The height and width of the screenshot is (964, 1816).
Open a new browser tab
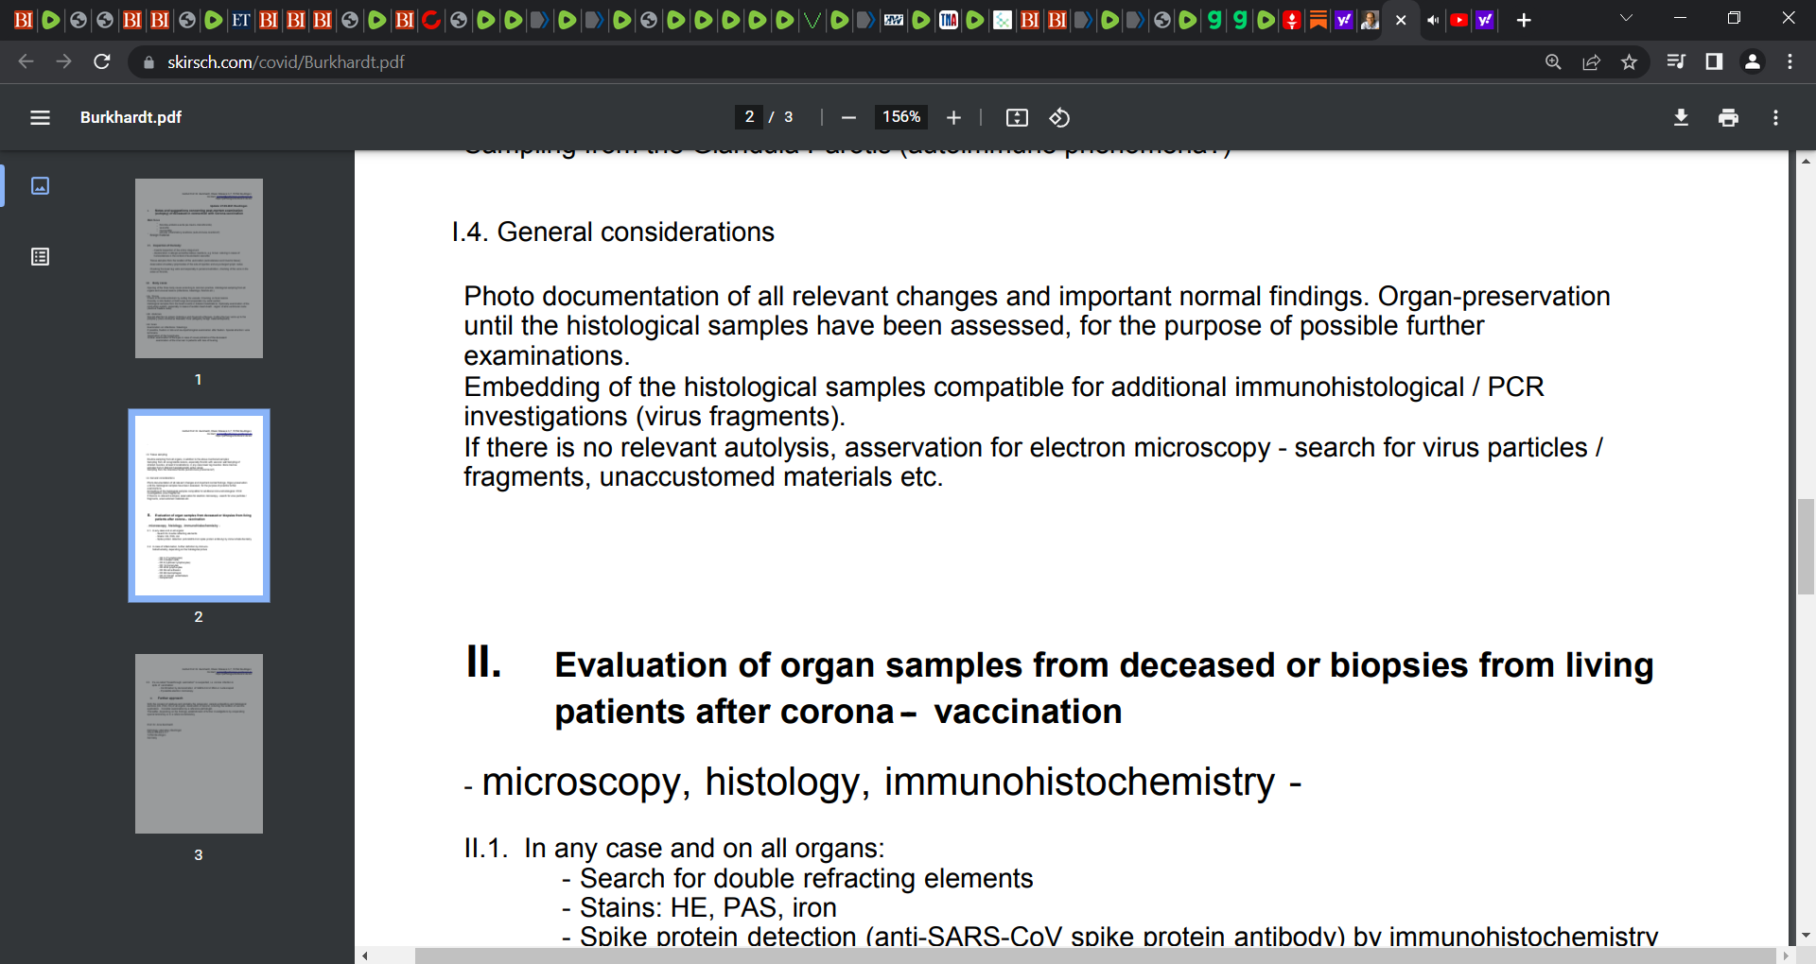1524,20
